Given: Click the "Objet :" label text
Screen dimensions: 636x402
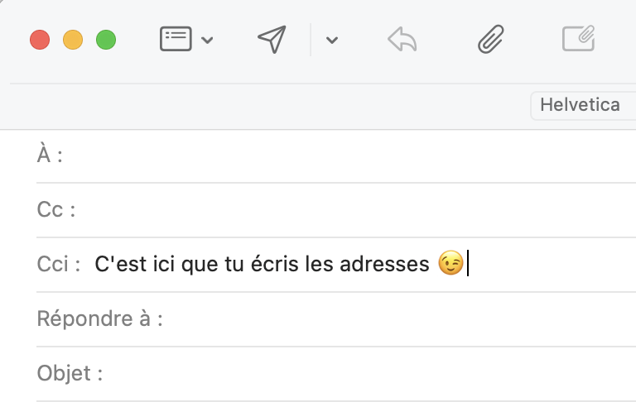Looking at the screenshot, I should (70, 373).
